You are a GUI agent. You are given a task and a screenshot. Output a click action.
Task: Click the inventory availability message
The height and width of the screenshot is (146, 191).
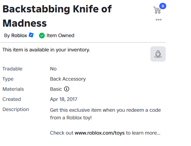point(46,50)
